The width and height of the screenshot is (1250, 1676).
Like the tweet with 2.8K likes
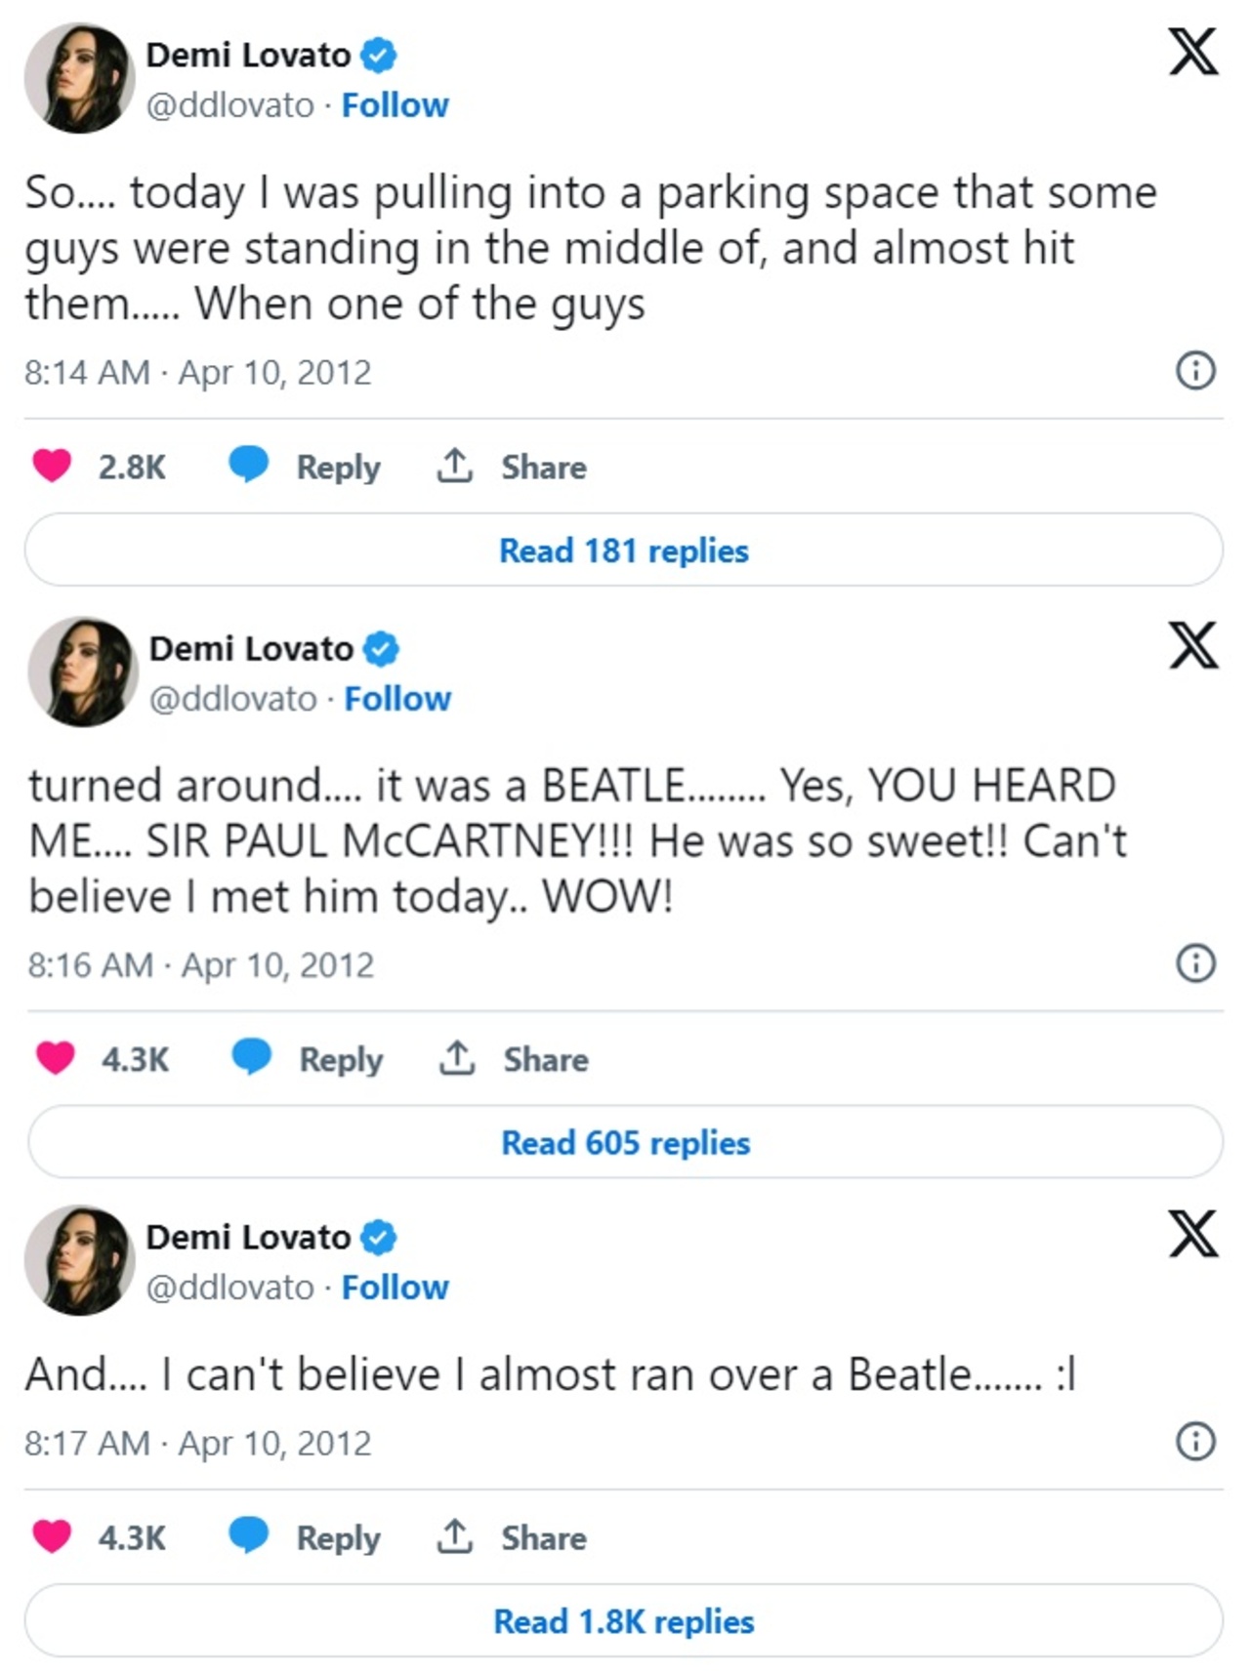53,466
